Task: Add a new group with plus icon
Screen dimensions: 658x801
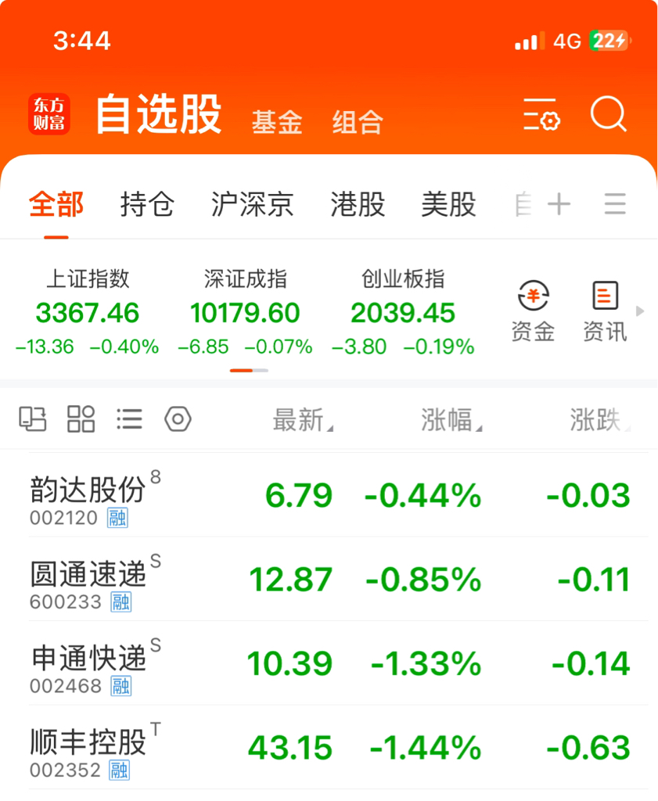Action: [559, 204]
